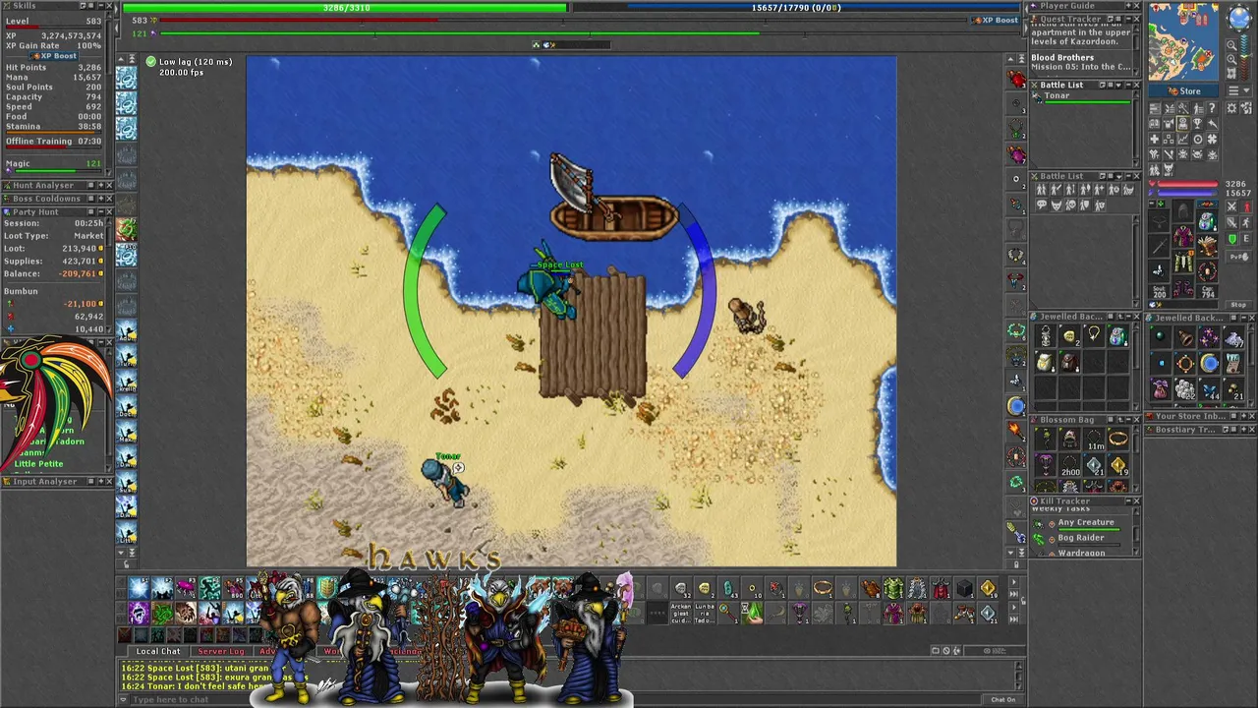Image resolution: width=1258 pixels, height=708 pixels.
Task: Collapse filters in second Battle List header
Action: [1118, 176]
